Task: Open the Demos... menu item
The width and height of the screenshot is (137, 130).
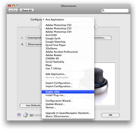Action: [x=68, y=107]
